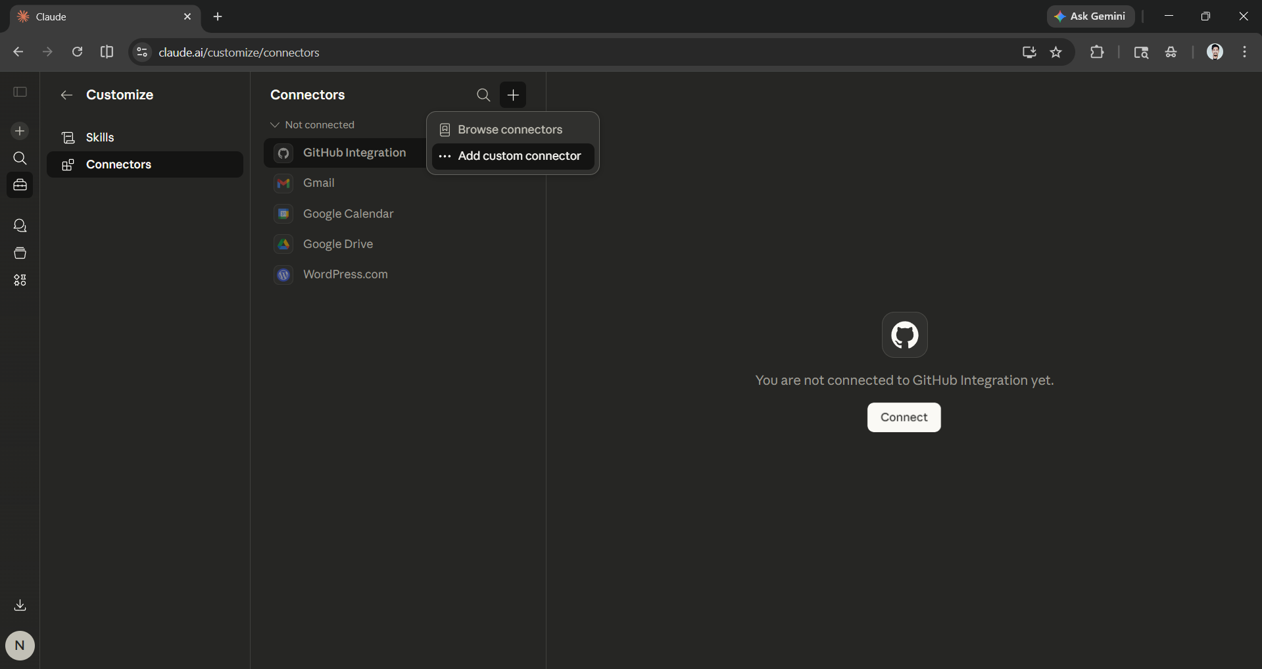1262x669 pixels.
Task: Click the Gmail connector icon
Action: click(x=283, y=184)
